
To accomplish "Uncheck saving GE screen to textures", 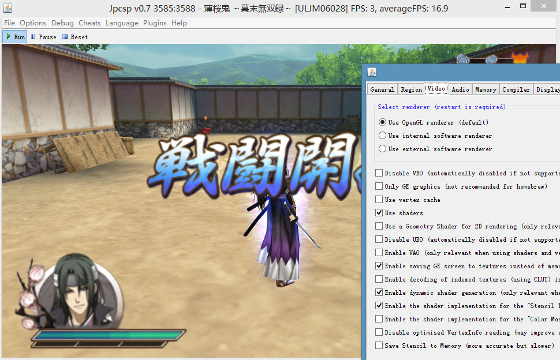I will 379,266.
